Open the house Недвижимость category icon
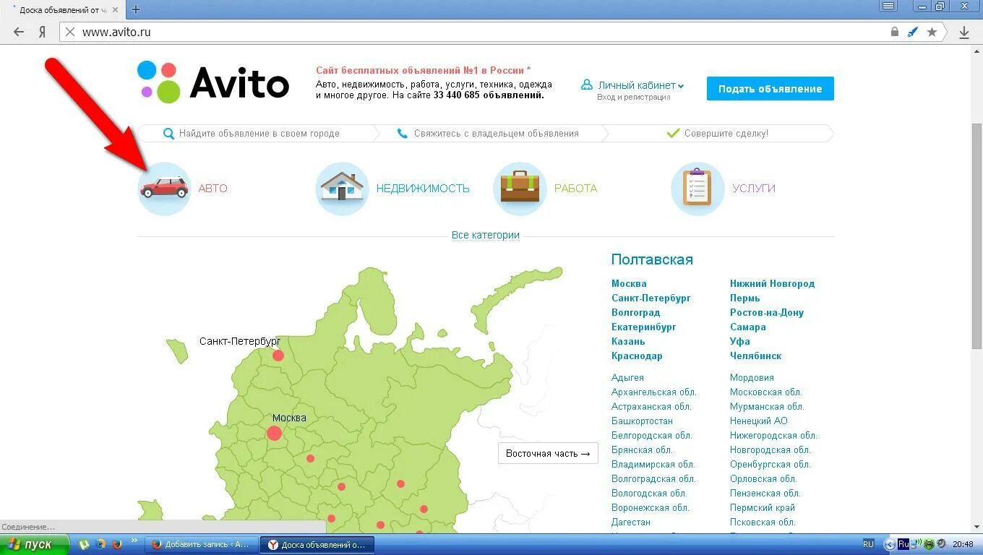 pyautogui.click(x=342, y=189)
